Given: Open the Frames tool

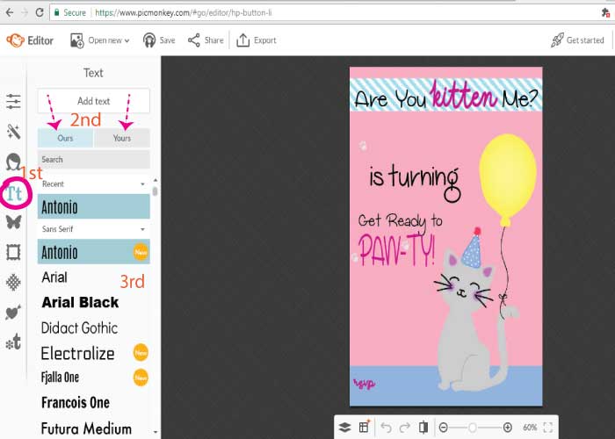Looking at the screenshot, I should coord(13,253).
